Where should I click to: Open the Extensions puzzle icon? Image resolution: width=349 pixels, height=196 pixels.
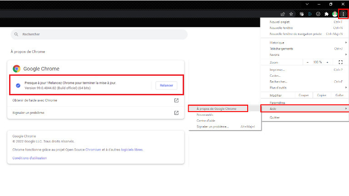[x=327, y=14]
